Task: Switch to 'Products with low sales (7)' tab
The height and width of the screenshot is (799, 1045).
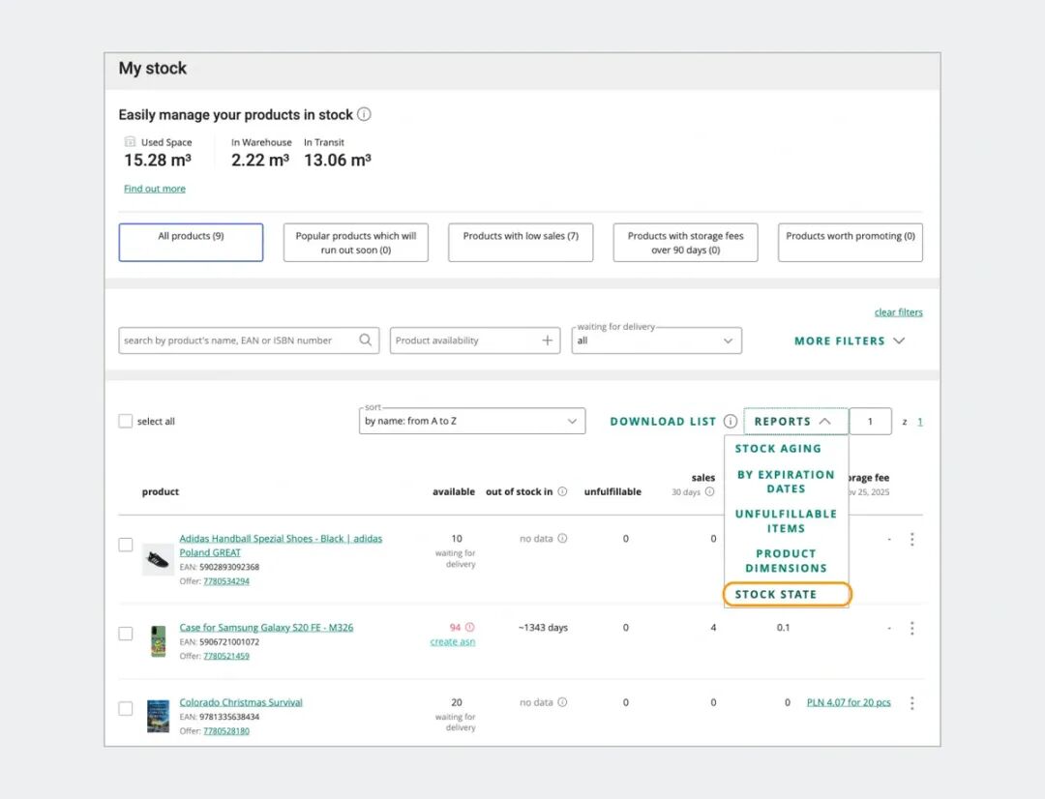Action: [x=521, y=243]
